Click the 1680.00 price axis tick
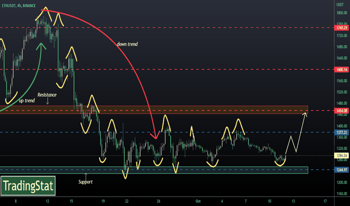This screenshot has width=350, height=206. [x=342, y=47]
